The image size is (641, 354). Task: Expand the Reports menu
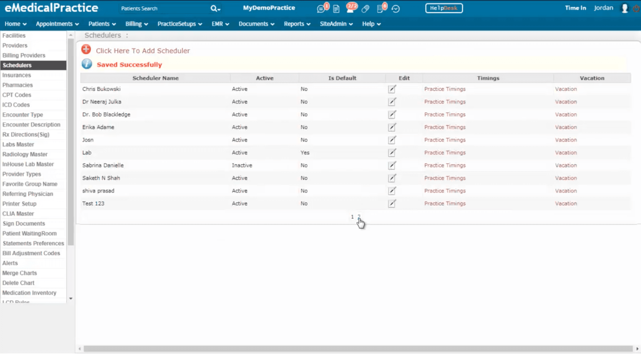click(x=297, y=24)
